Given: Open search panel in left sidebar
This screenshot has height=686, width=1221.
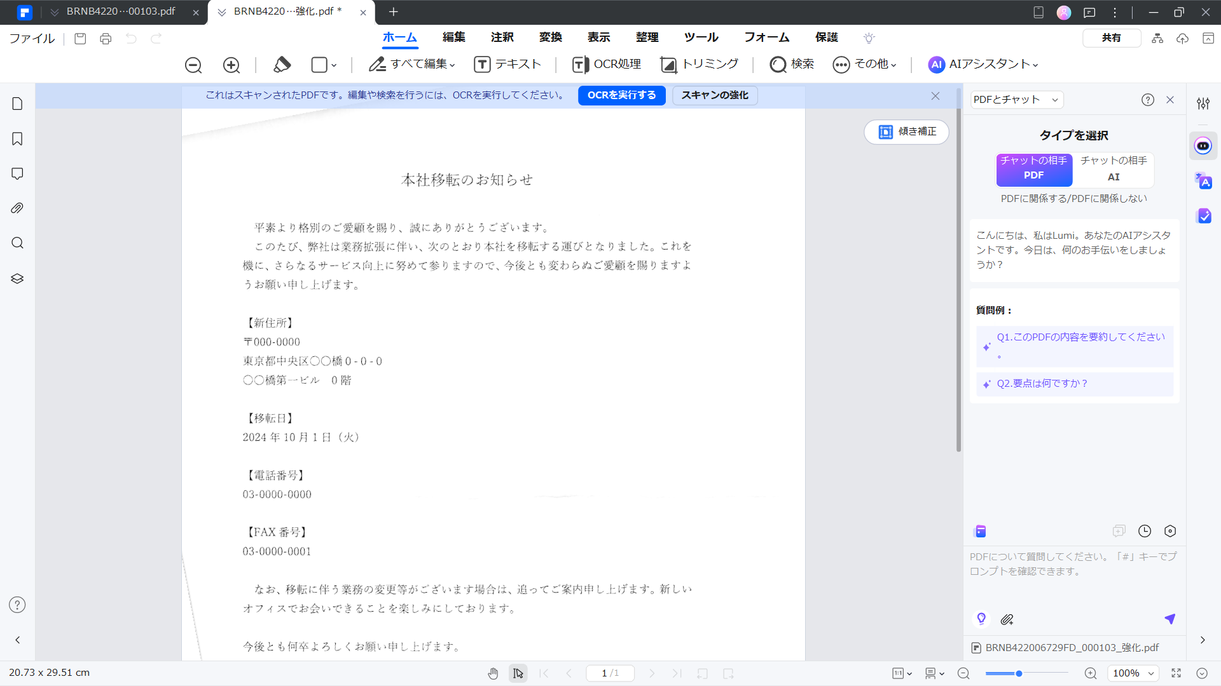Looking at the screenshot, I should coord(17,243).
